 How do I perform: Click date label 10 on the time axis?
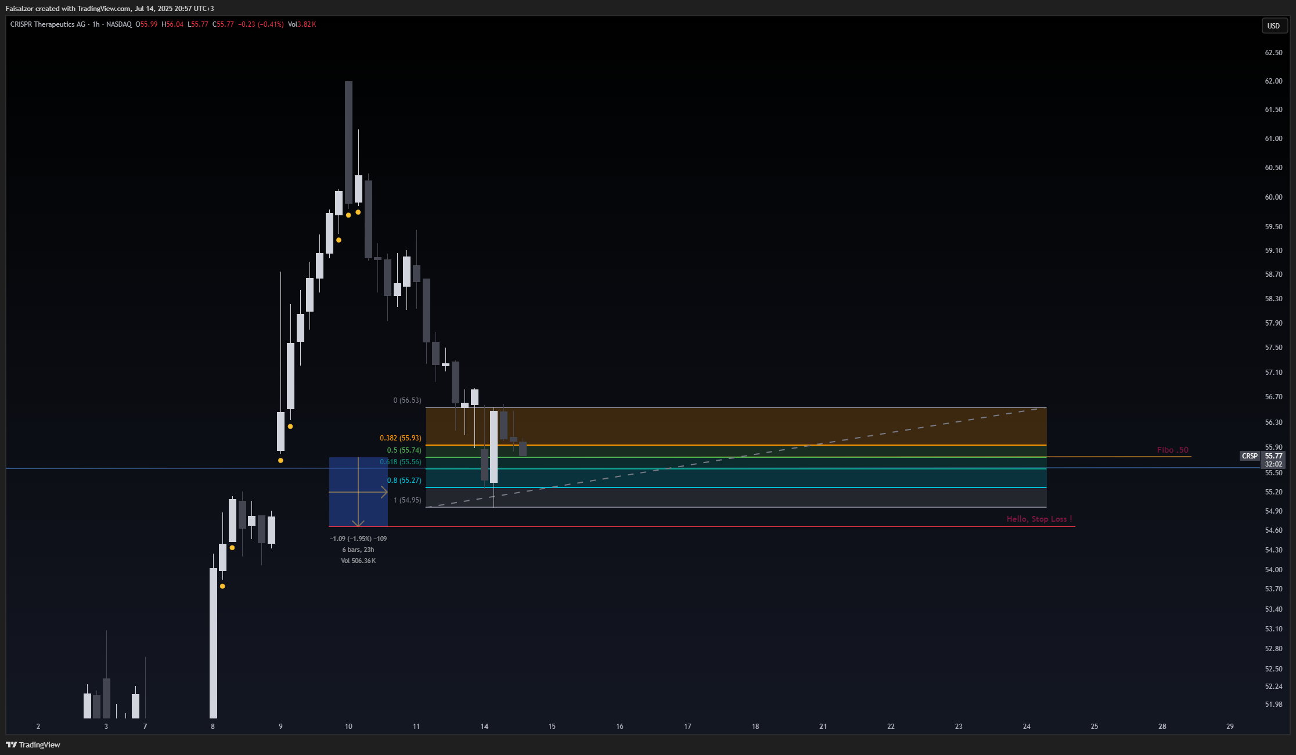tap(348, 727)
